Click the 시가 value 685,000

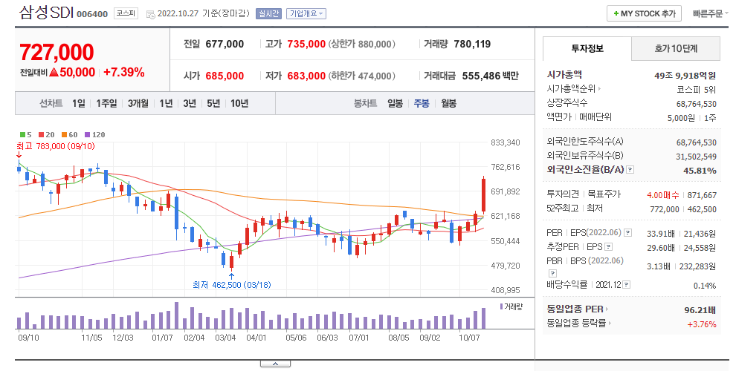pyautogui.click(x=225, y=76)
